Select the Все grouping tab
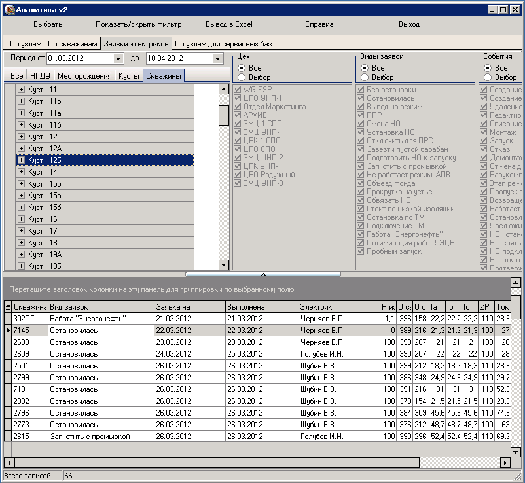The image size is (525, 483). pyautogui.click(x=16, y=76)
